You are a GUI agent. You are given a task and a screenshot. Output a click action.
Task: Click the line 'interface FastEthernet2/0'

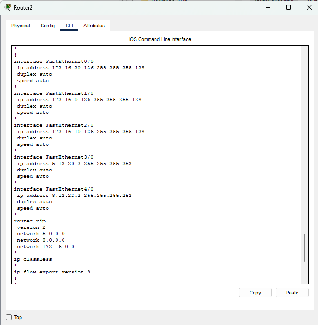(53, 125)
